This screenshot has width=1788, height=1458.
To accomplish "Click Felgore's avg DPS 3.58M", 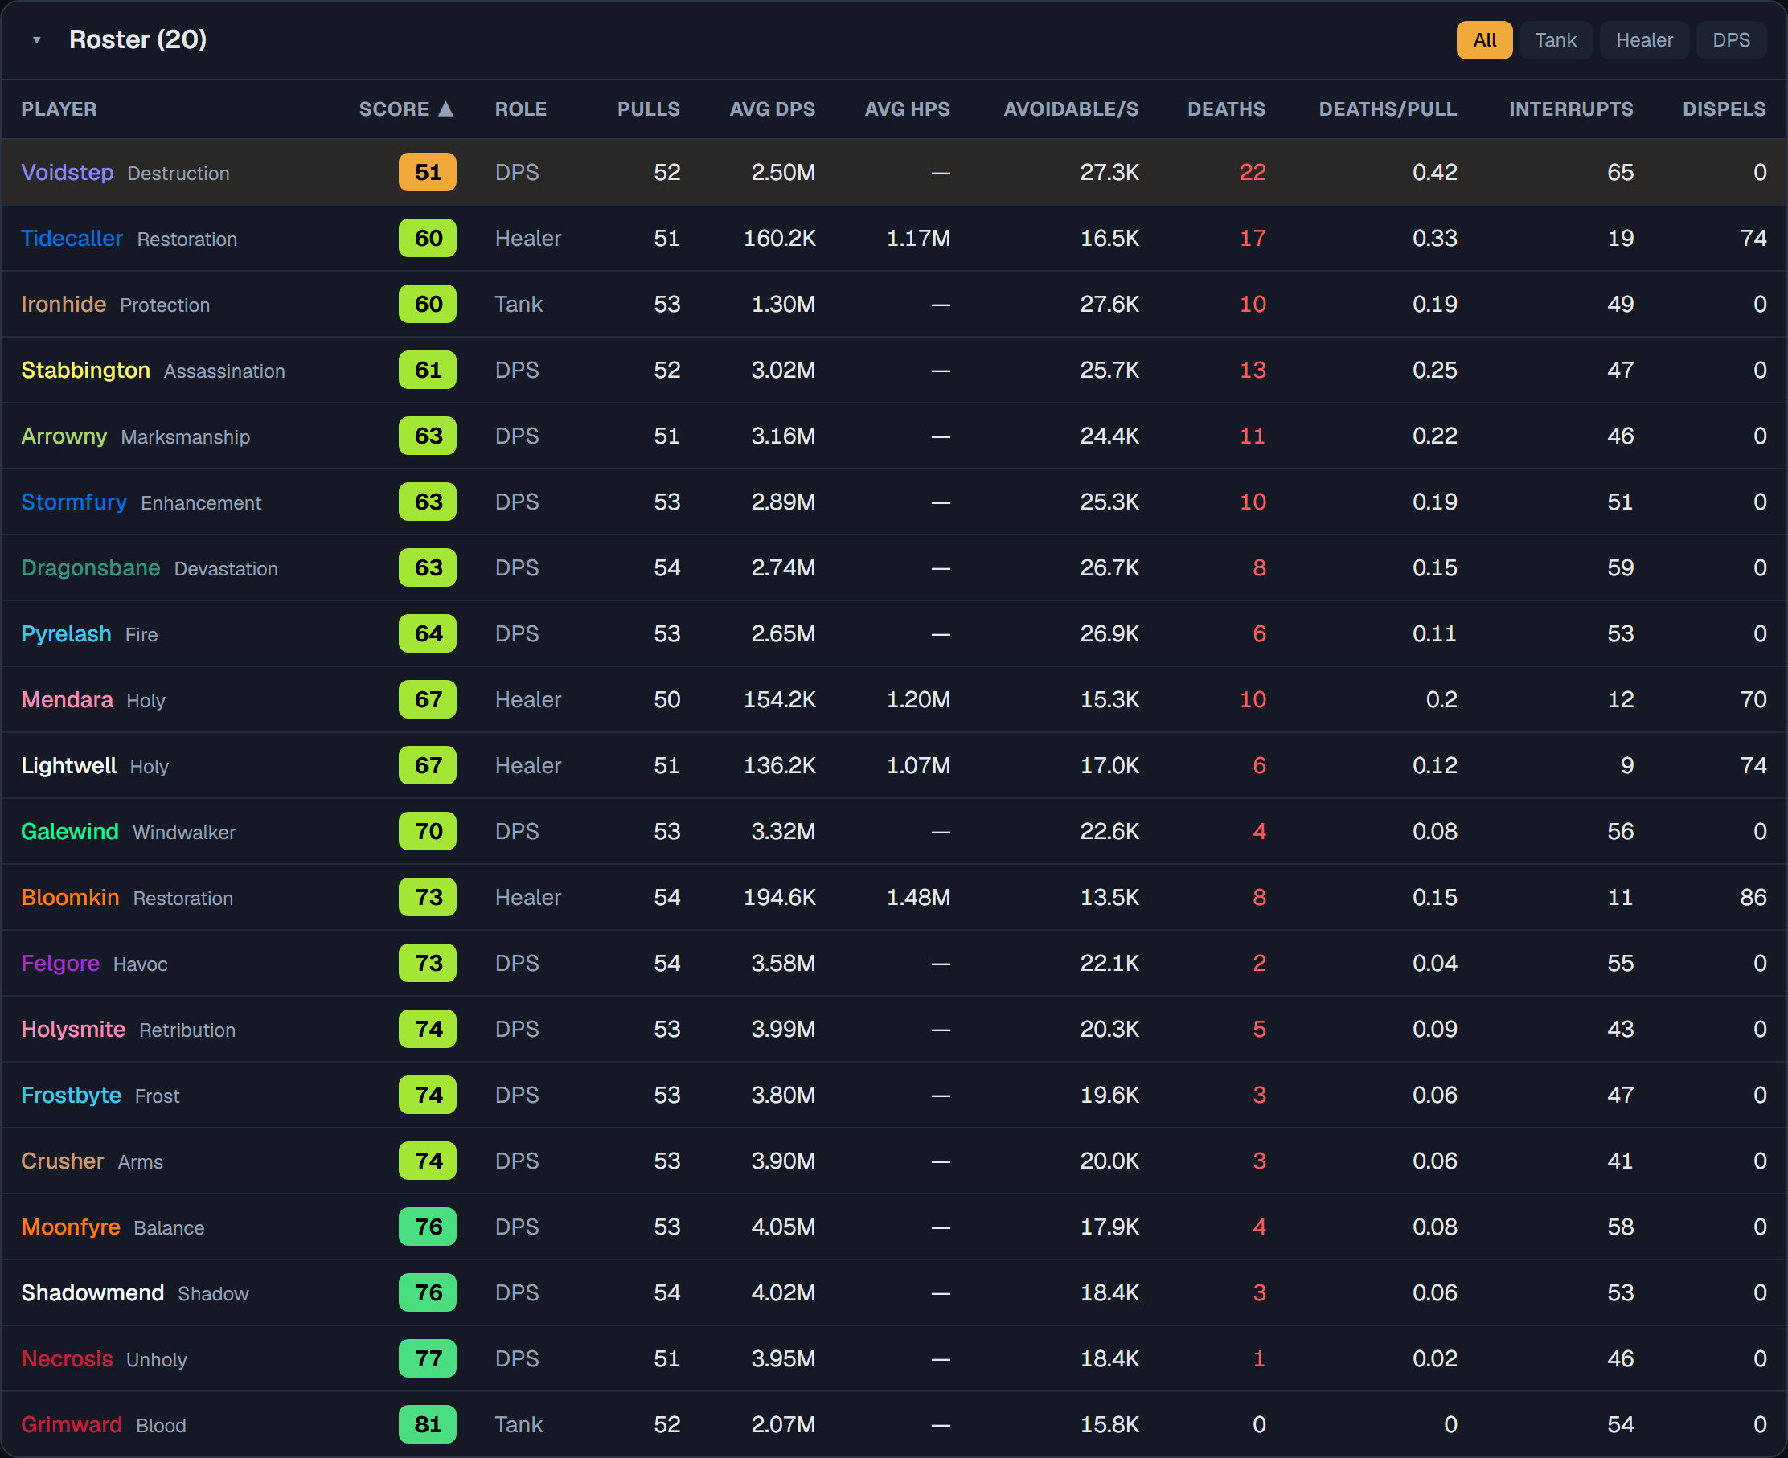I will click(x=783, y=964).
